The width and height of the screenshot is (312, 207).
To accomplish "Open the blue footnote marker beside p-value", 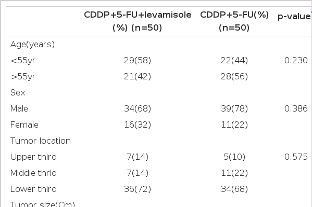I will click(311, 12).
